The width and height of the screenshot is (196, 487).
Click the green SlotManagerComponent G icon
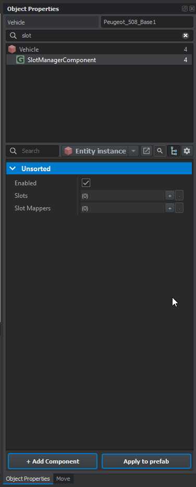click(x=20, y=60)
